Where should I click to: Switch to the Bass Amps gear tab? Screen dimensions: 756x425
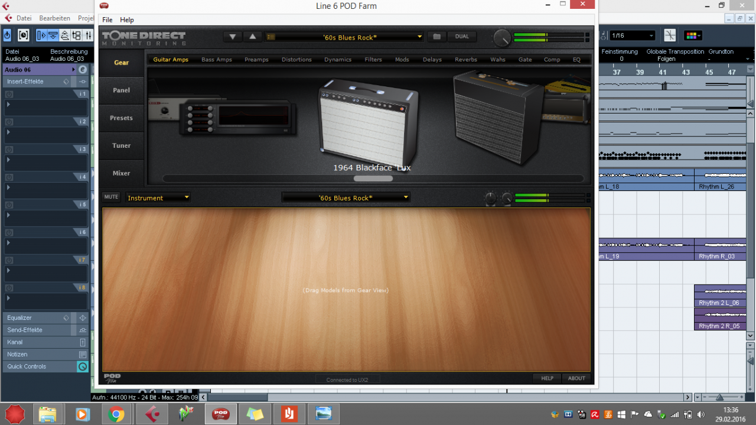217,60
